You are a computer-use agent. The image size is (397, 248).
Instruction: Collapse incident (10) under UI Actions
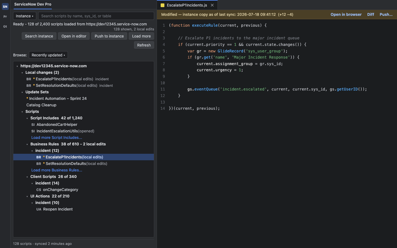click(32, 203)
